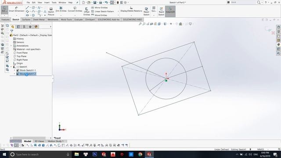Open the 3D Views tab
Screen dimensions: 281x158
pyautogui.click(x=39, y=141)
